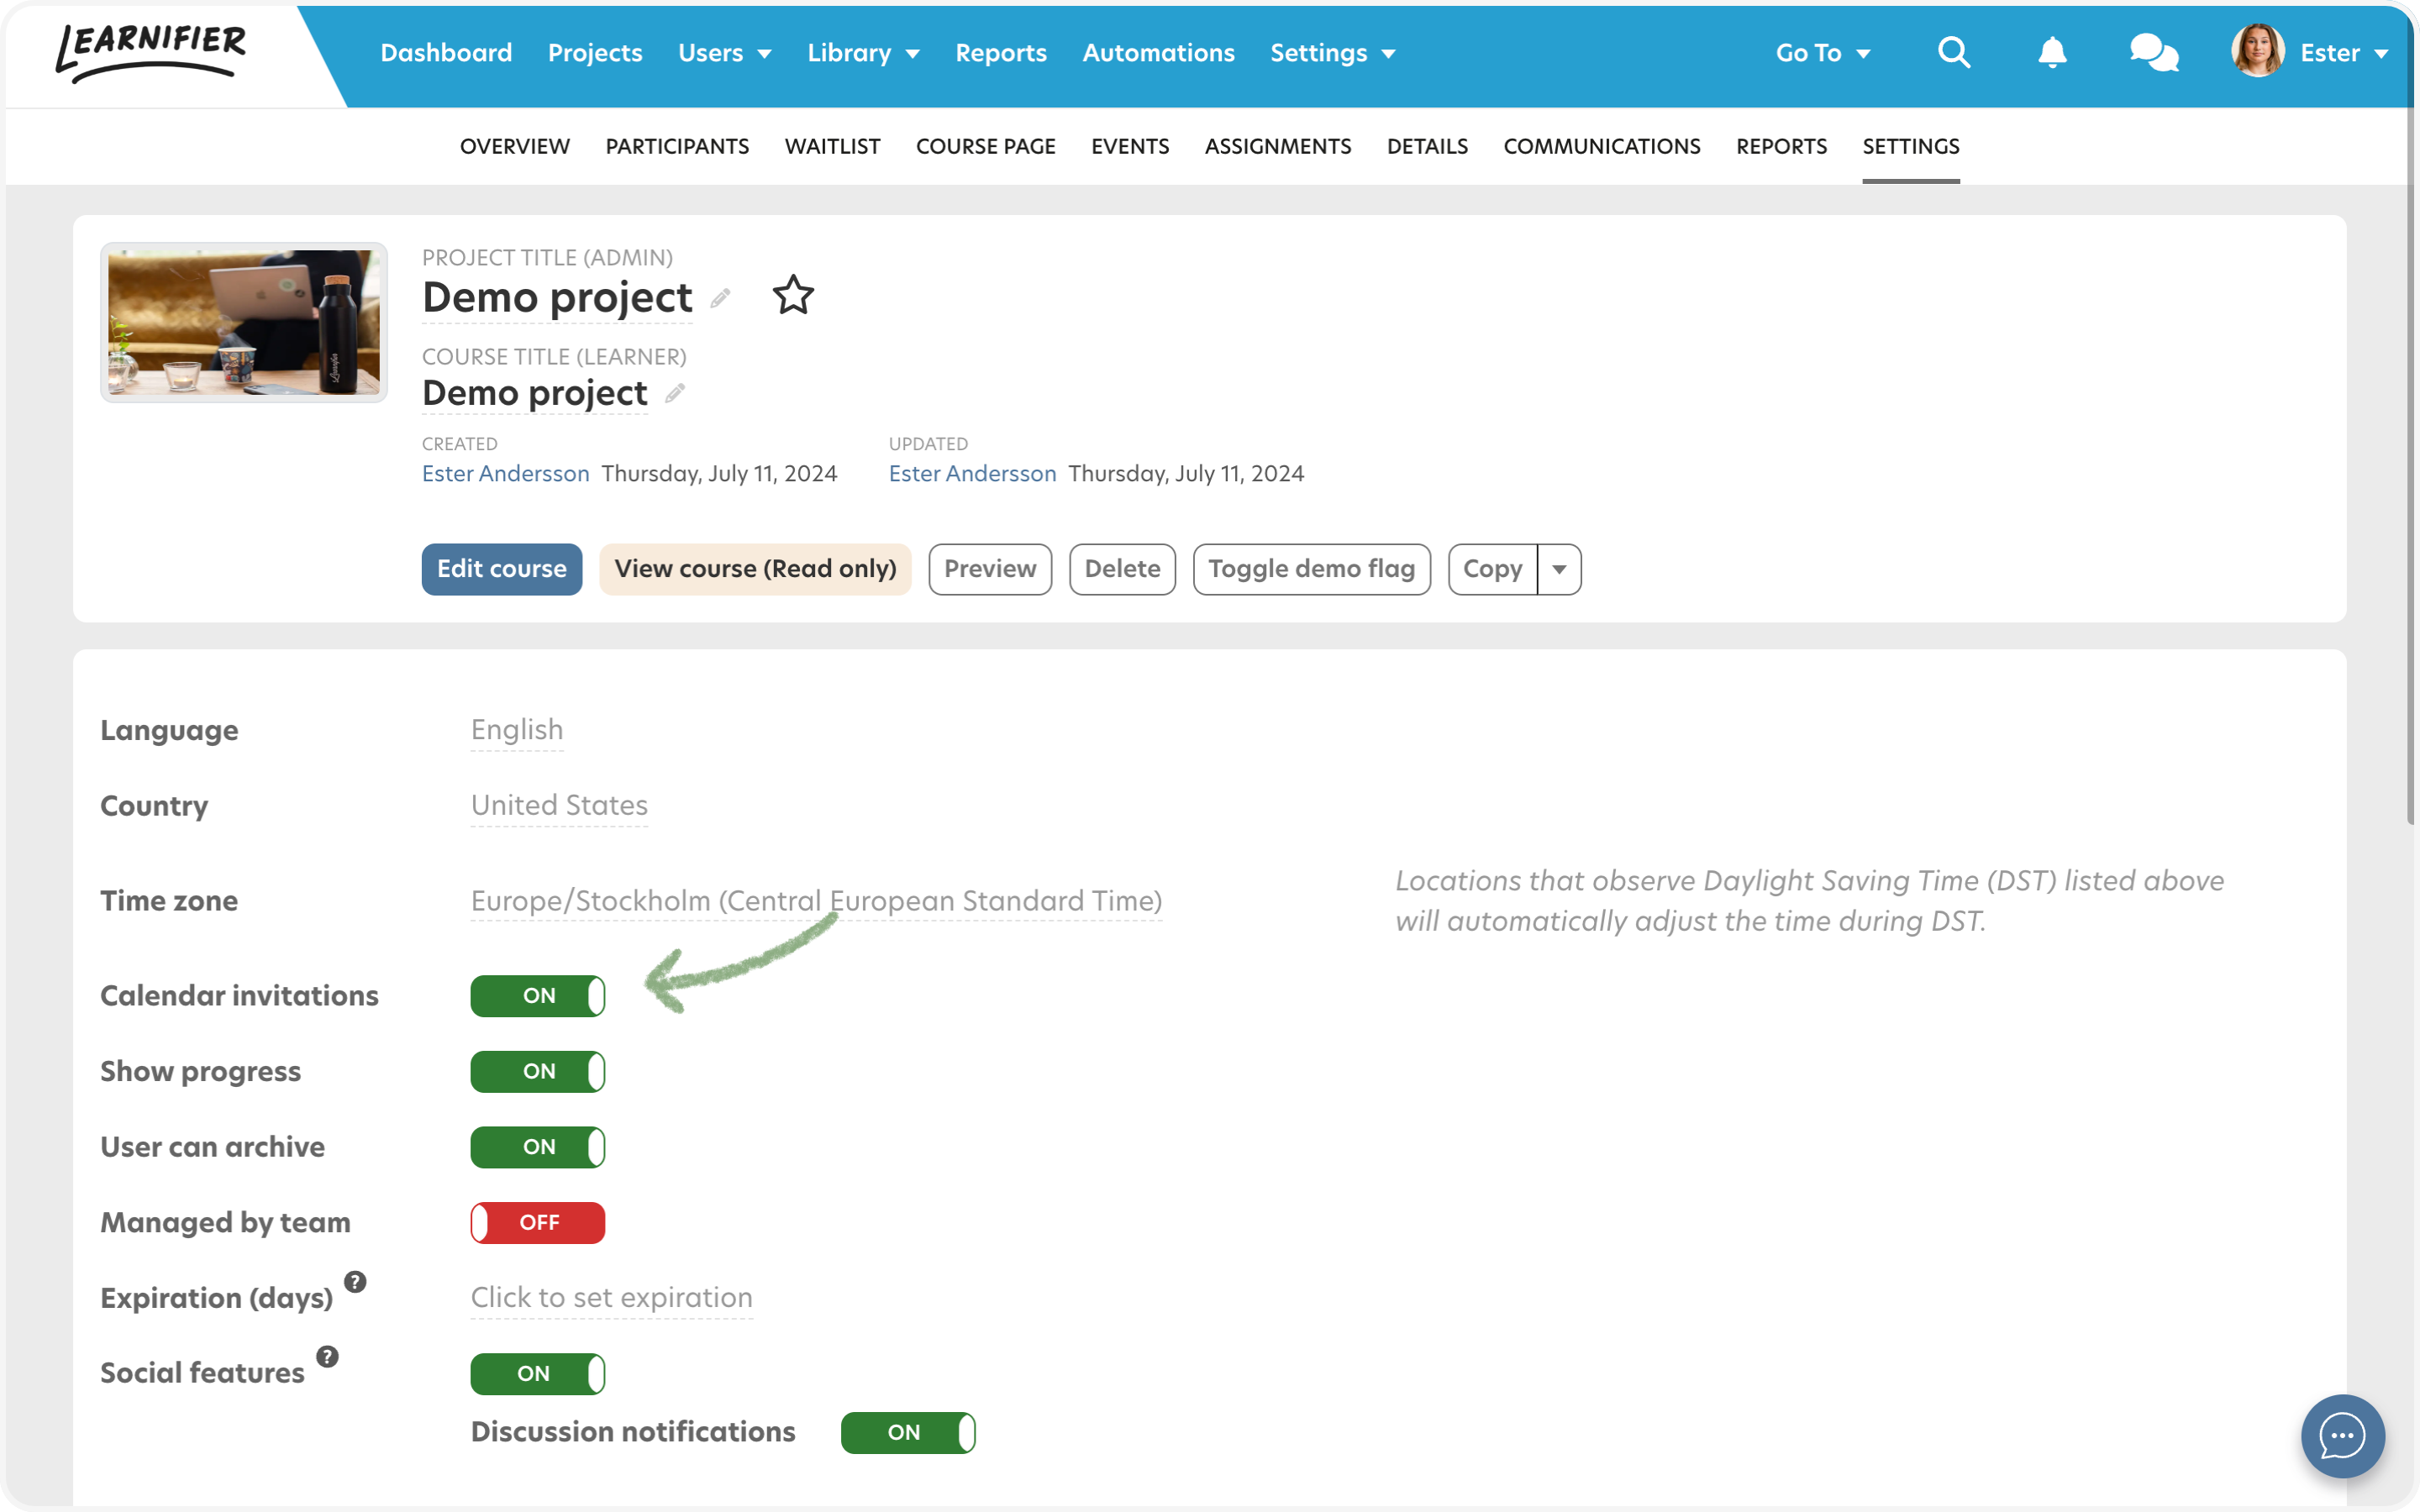Click the Copy button
This screenshot has width=2420, height=1512.
pyautogui.click(x=1492, y=569)
